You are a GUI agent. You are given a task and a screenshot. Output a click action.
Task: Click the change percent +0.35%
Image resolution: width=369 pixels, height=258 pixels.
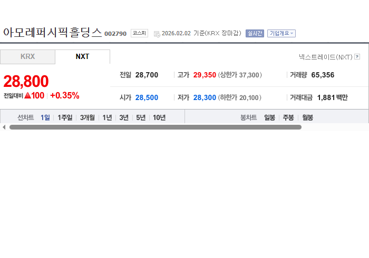pyautogui.click(x=65, y=96)
